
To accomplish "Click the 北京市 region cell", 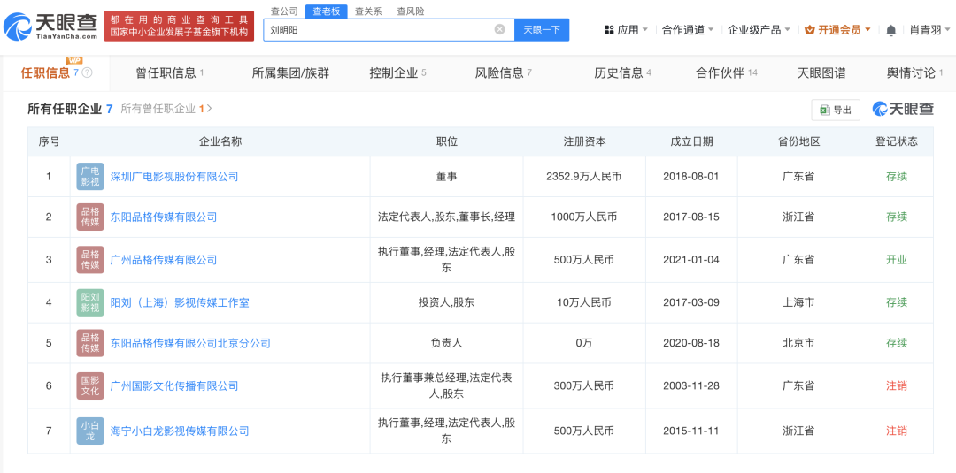I will pos(798,343).
